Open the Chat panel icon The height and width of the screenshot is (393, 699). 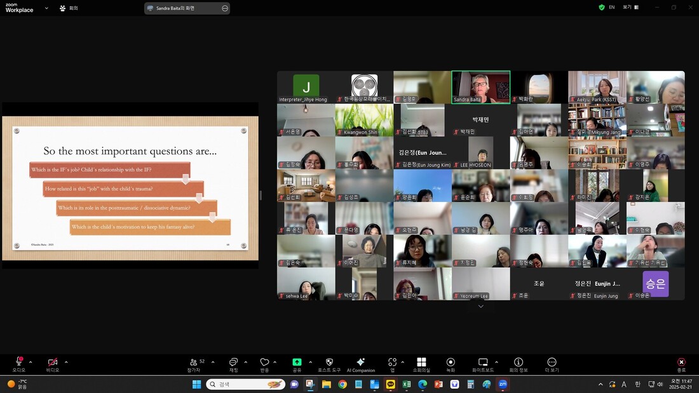point(233,363)
